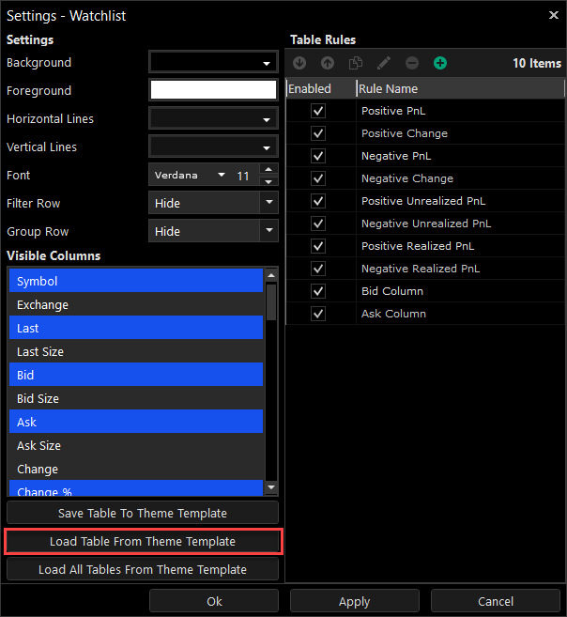
Task: Toggle the Bid Column rule checkbox
Action: [318, 291]
